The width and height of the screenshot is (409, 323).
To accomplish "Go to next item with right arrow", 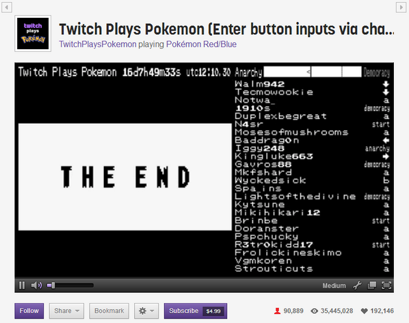I will [401, 7].
